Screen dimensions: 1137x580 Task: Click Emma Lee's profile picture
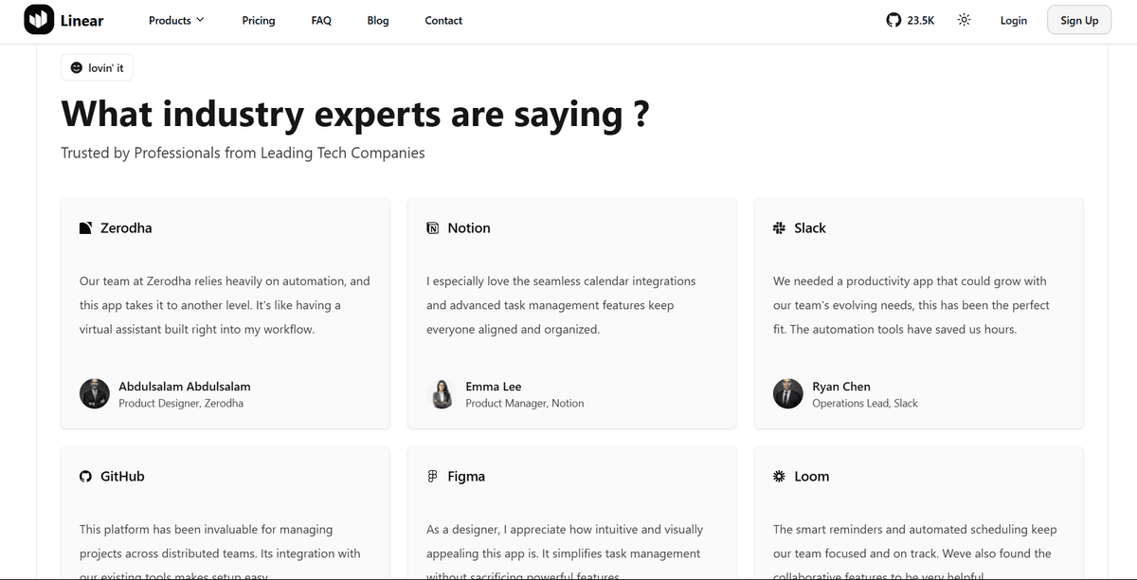click(442, 393)
